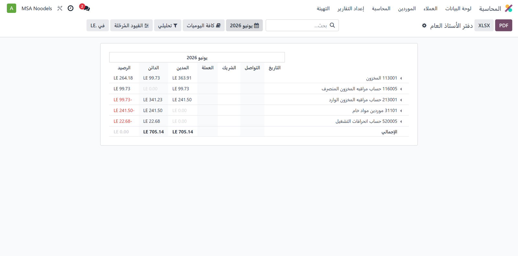
Task: Click total debit LE 705.14
Action: point(183,132)
